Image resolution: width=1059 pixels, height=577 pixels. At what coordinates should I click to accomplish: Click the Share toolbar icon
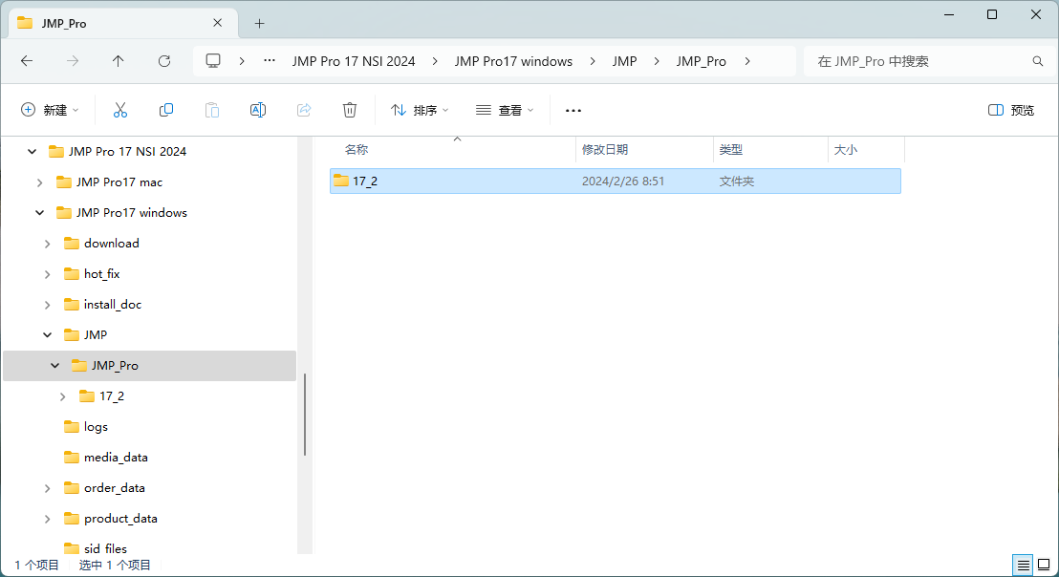(304, 110)
